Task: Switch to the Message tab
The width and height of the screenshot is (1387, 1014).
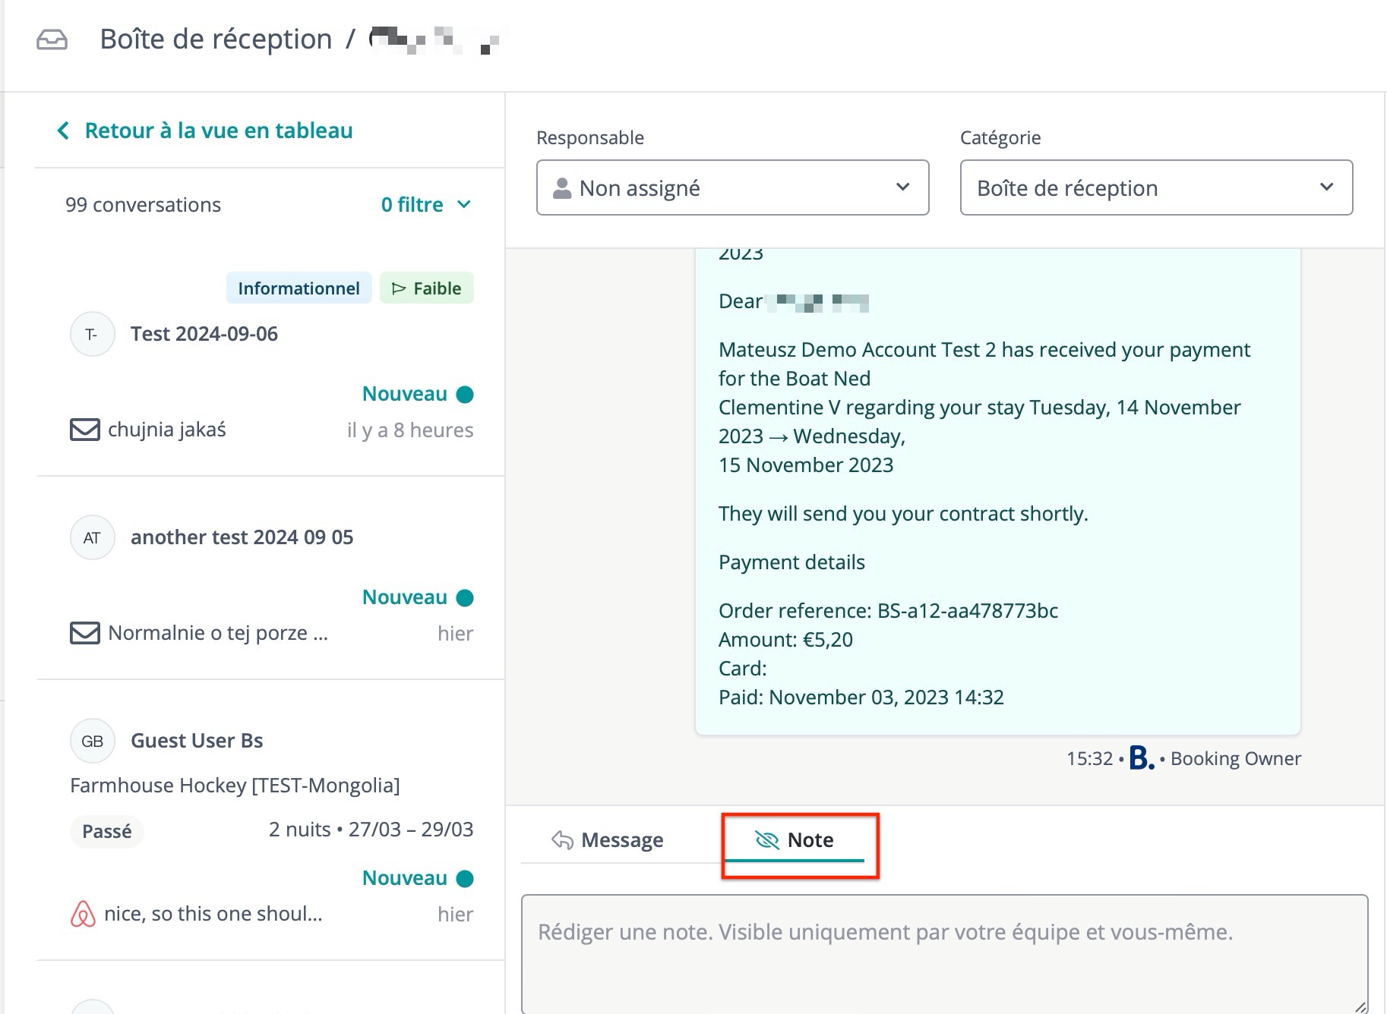Action: pos(608,840)
